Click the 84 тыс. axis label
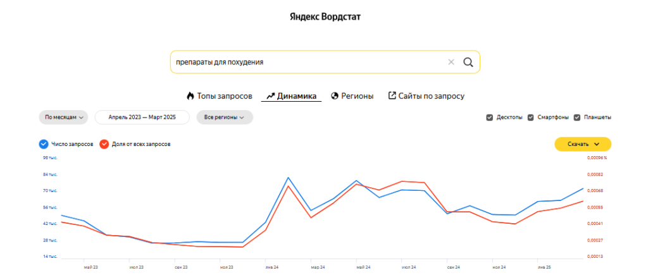648x280 pixels. tap(50, 174)
